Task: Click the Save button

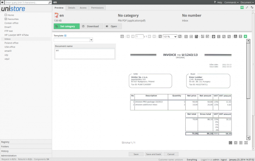Action: (136, 154)
